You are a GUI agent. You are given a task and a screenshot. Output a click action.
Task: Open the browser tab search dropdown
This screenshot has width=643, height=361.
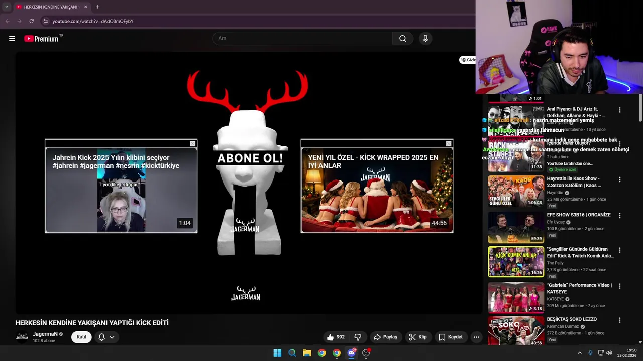tap(7, 7)
